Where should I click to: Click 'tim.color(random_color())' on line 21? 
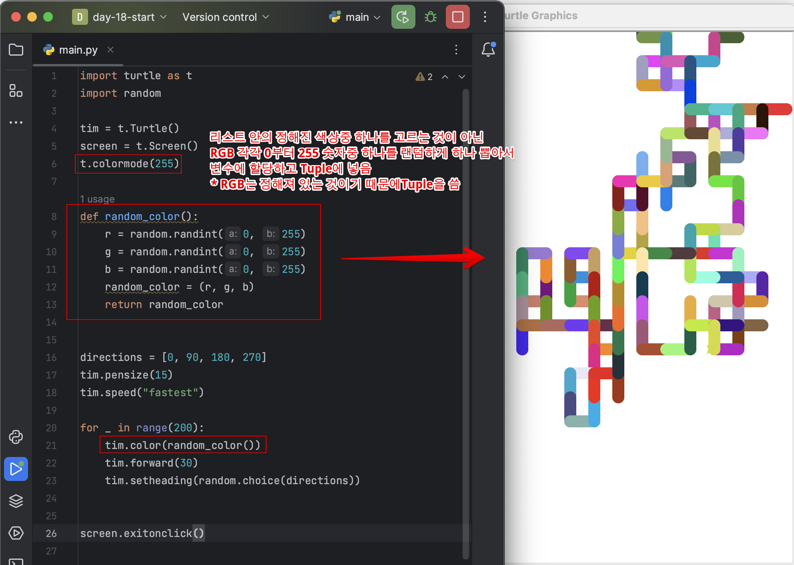(x=182, y=445)
